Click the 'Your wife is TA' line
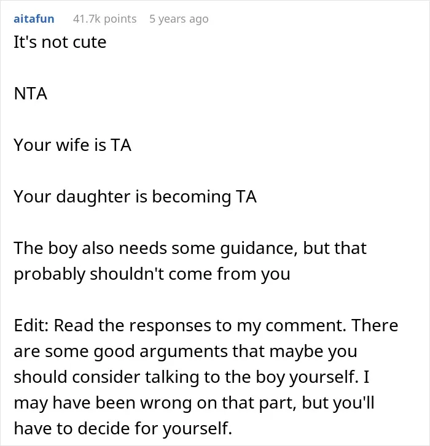Viewport: 430px width, 446px height. pos(72,145)
